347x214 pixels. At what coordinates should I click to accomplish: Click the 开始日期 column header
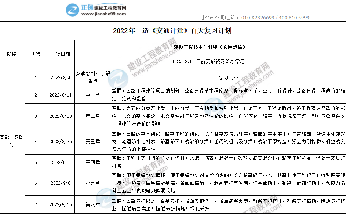(61, 54)
